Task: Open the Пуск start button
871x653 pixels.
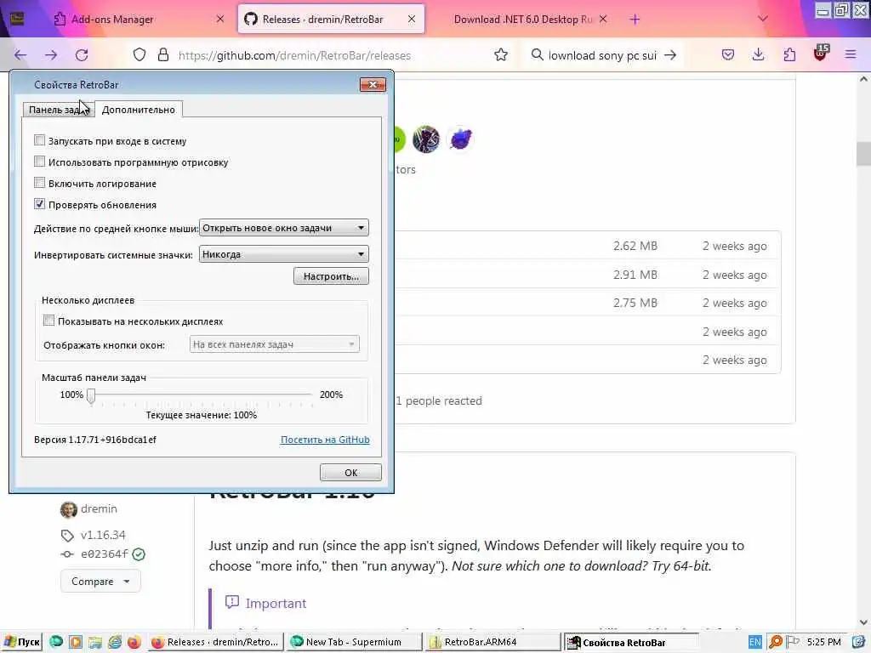Action: pyautogui.click(x=22, y=643)
